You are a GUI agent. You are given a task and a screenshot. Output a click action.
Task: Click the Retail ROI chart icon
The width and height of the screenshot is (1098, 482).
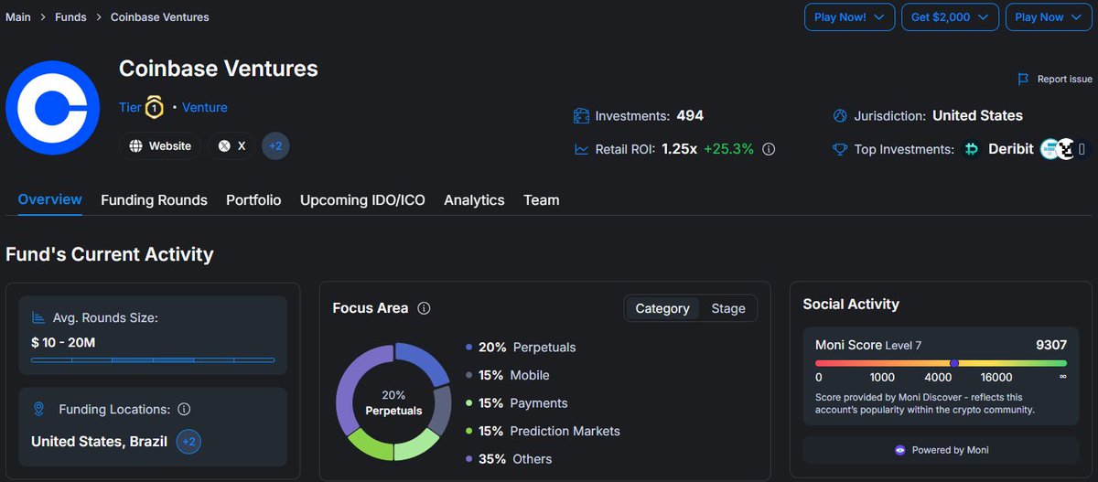(x=581, y=149)
